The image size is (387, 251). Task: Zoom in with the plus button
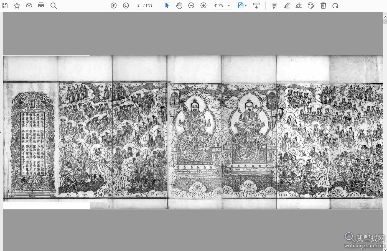coord(203,6)
